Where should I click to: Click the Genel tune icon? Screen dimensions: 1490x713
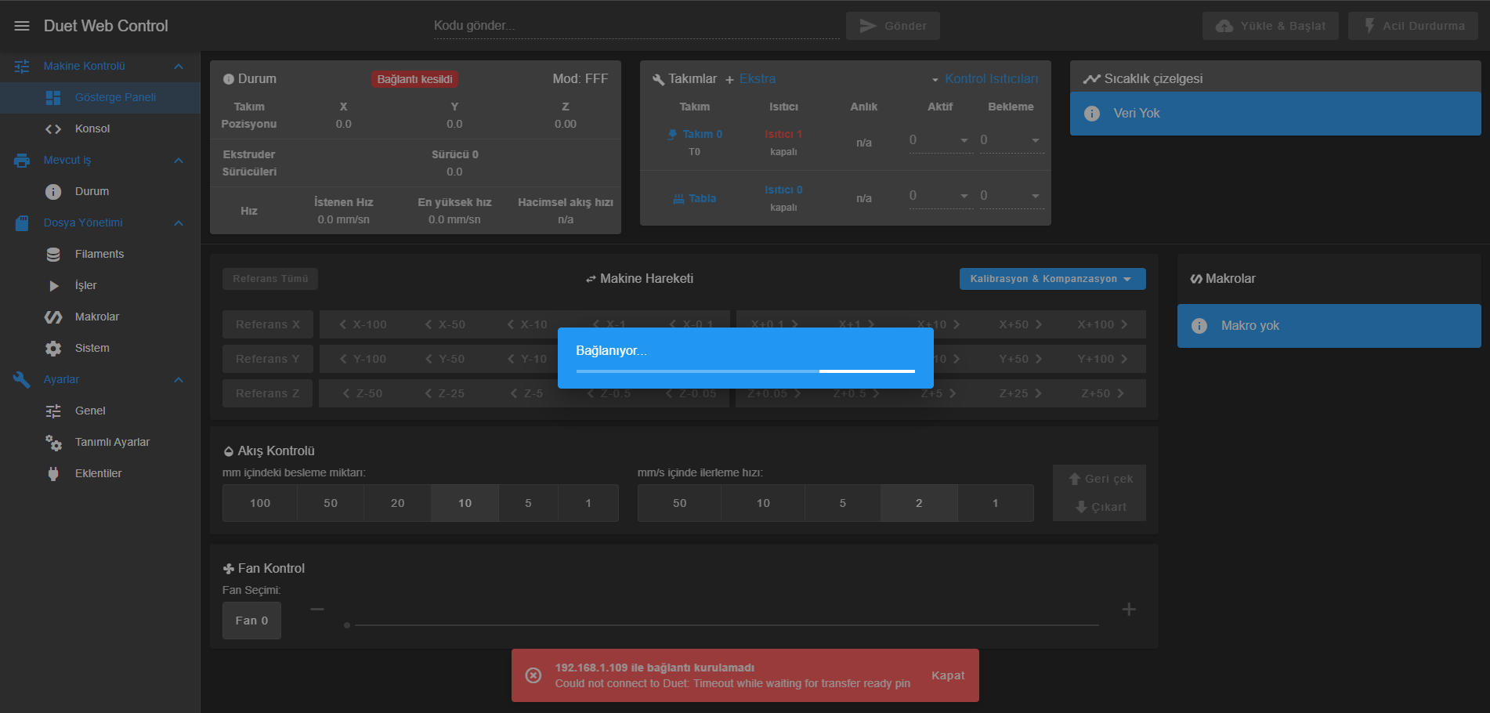pos(53,411)
